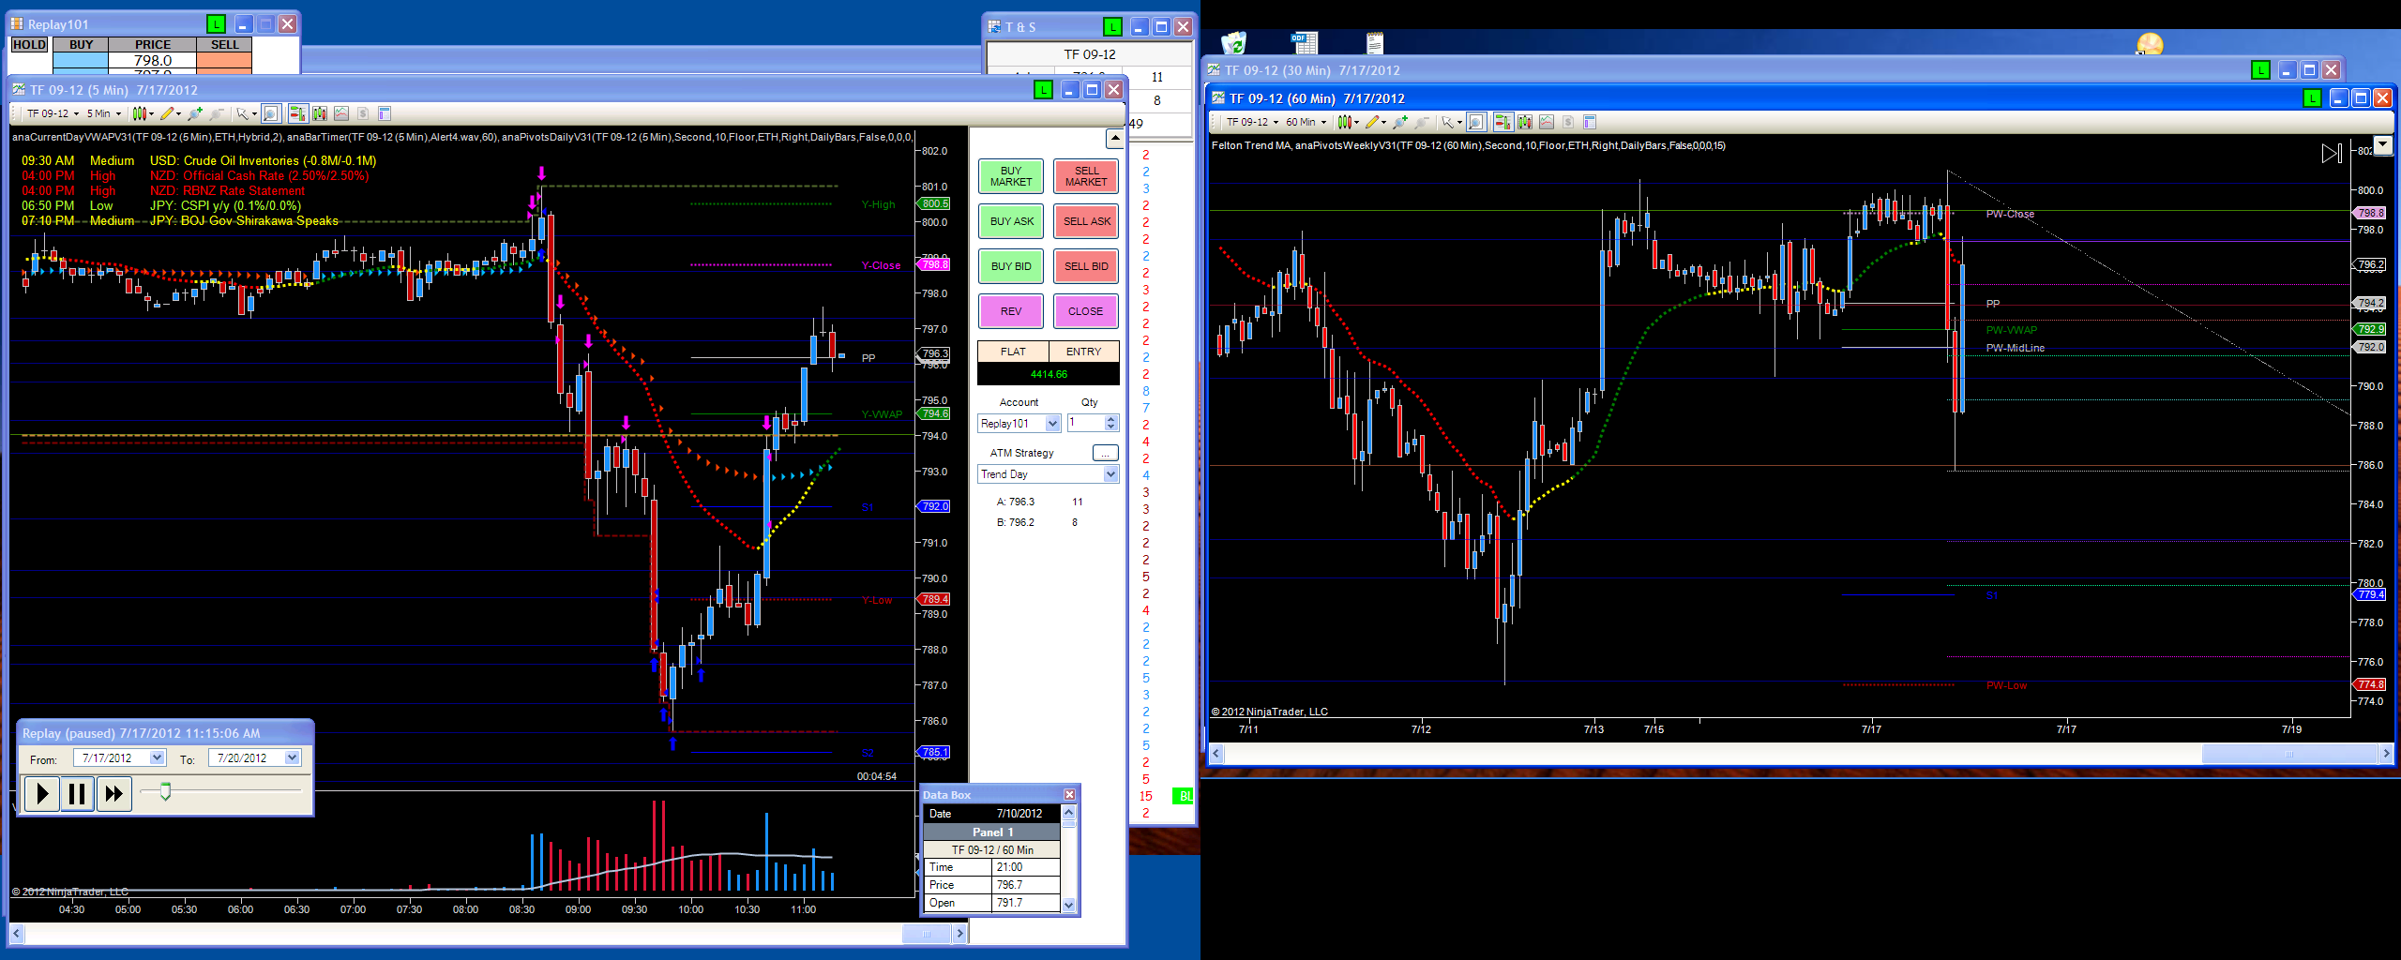
Task: Click the HOLD cell in Replay101 ladder
Action: coord(29,45)
